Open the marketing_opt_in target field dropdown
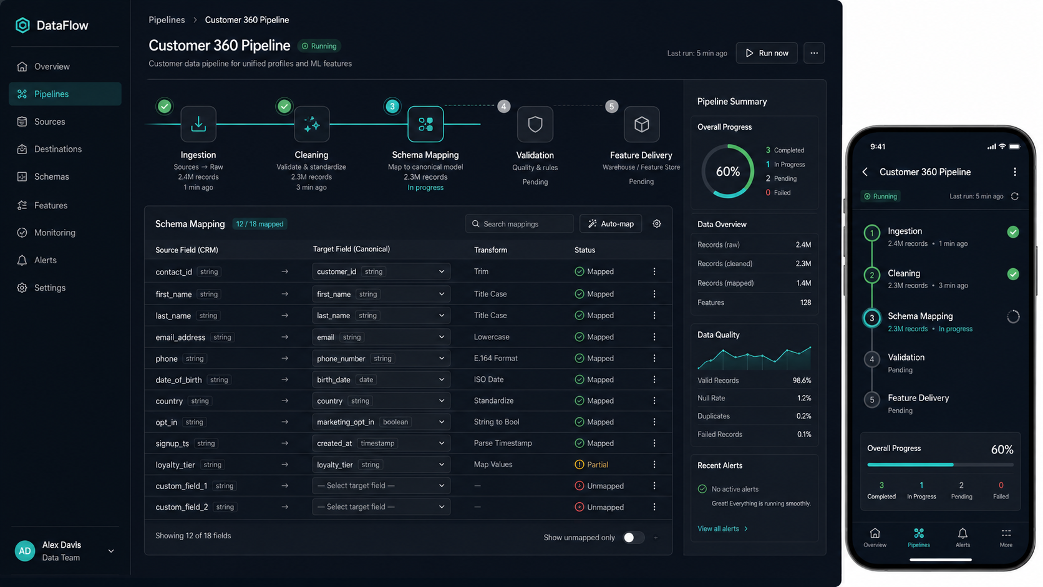The height and width of the screenshot is (587, 1043). (381, 422)
